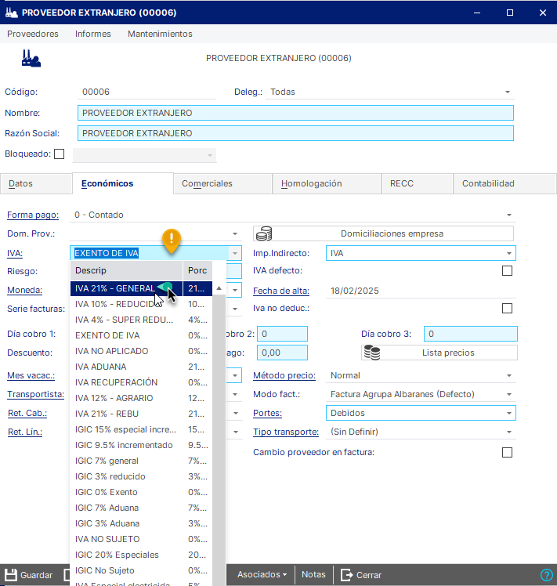Select IVA 10% - REDUCIDO option
The height and width of the screenshot is (586, 557).
pyautogui.click(x=141, y=304)
